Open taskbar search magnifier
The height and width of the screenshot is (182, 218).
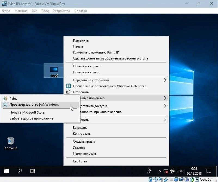pyautogui.click(x=20, y=171)
